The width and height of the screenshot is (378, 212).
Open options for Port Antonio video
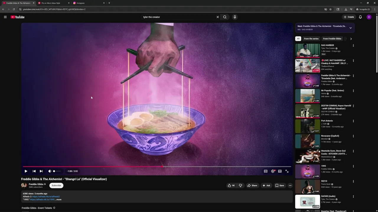coord(353,121)
